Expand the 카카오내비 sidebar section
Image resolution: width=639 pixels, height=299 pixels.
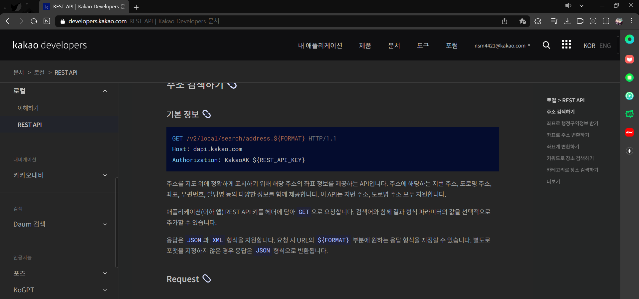[105, 175]
